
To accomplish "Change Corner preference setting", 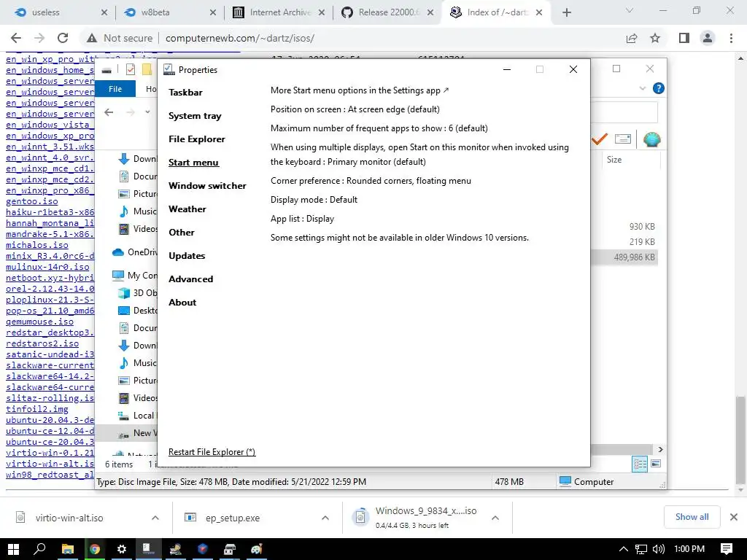I will 371,181.
